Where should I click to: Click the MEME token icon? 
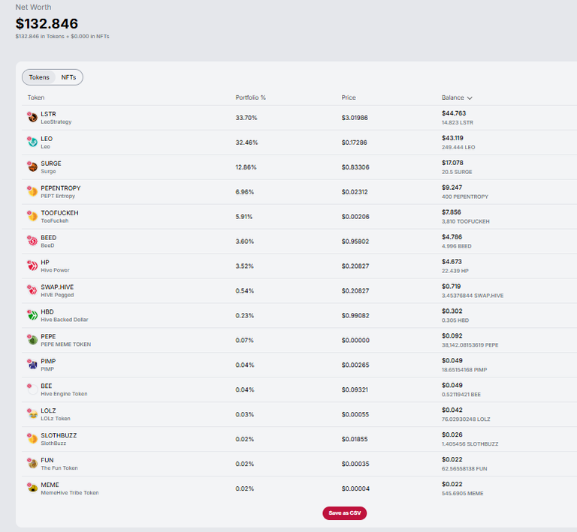(x=32, y=488)
